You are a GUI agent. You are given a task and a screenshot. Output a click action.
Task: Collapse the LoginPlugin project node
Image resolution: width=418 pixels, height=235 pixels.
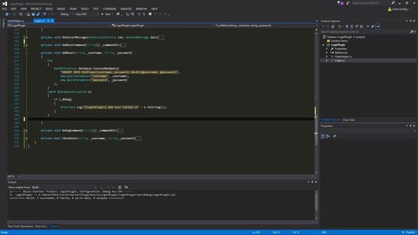(x=323, y=45)
